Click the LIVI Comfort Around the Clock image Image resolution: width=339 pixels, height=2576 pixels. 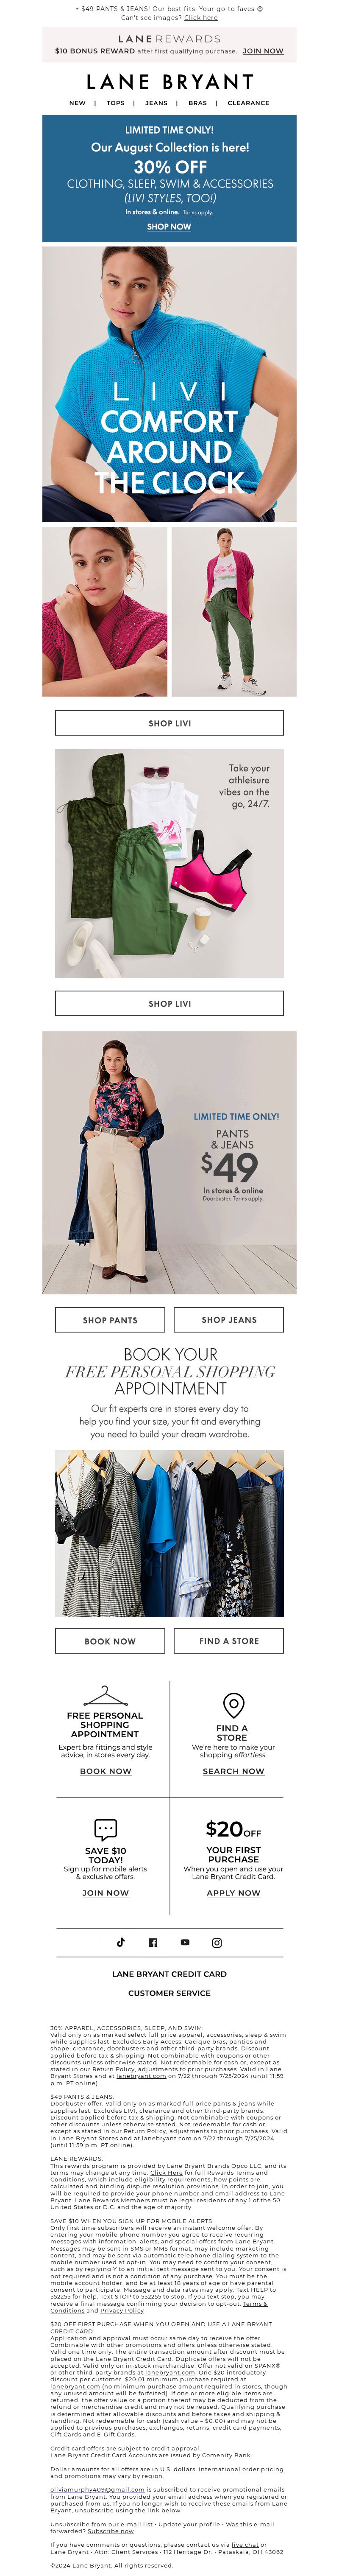pos(169,384)
